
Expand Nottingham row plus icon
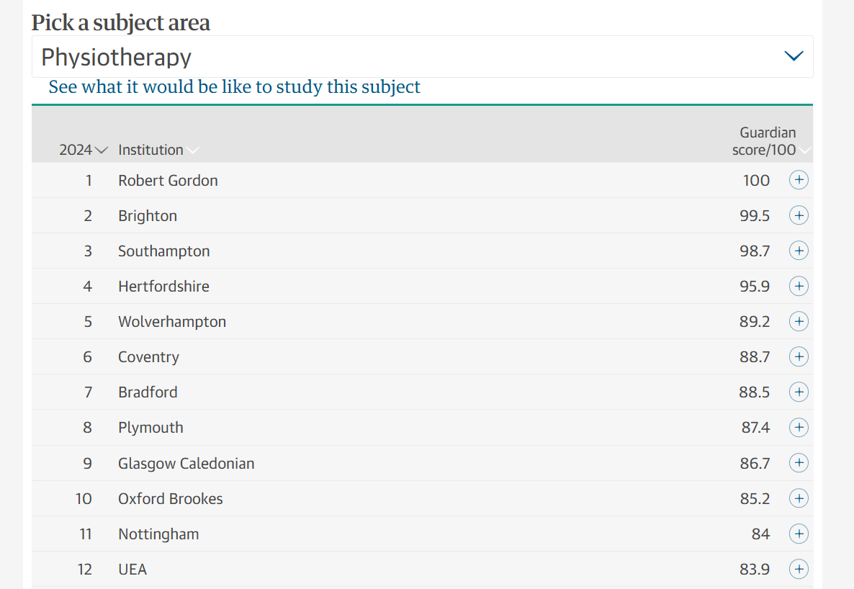tap(799, 534)
